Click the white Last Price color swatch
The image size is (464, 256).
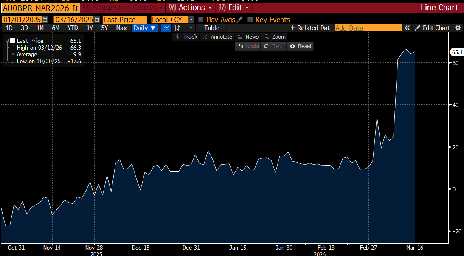click(13, 41)
